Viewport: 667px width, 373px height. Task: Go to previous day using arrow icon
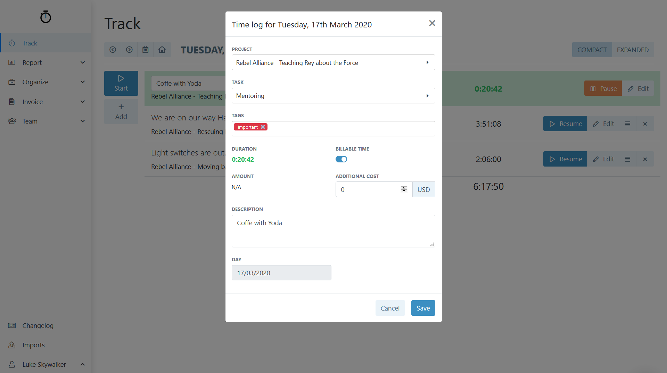113,50
